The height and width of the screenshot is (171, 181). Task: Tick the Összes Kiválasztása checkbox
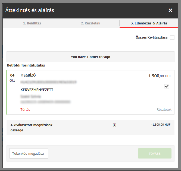[172, 37]
